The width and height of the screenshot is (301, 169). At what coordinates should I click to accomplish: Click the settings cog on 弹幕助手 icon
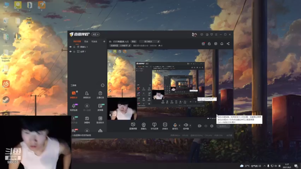[77, 92]
